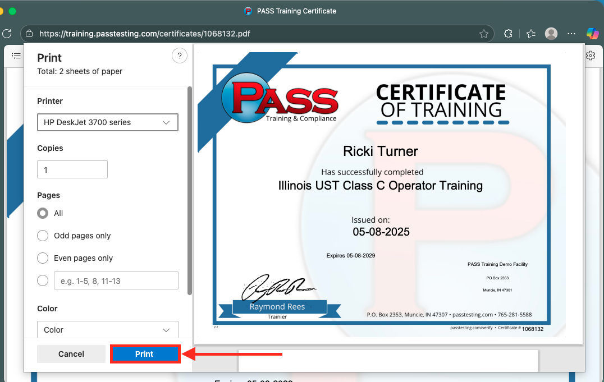Click the 'Copies' section label
604x382 pixels.
pyautogui.click(x=50, y=148)
